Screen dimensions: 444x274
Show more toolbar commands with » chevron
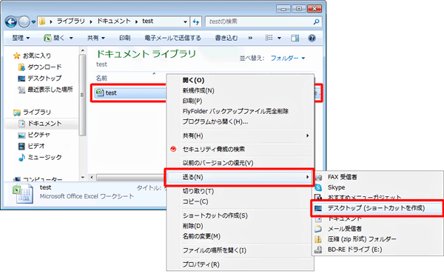click(x=250, y=38)
